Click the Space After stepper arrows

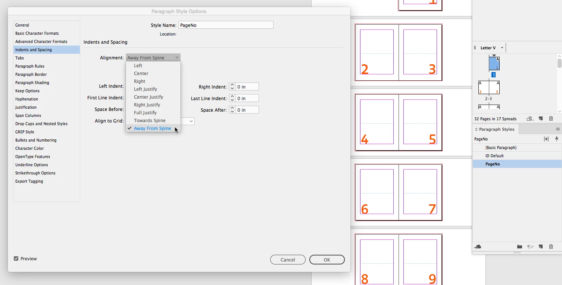tap(232, 110)
